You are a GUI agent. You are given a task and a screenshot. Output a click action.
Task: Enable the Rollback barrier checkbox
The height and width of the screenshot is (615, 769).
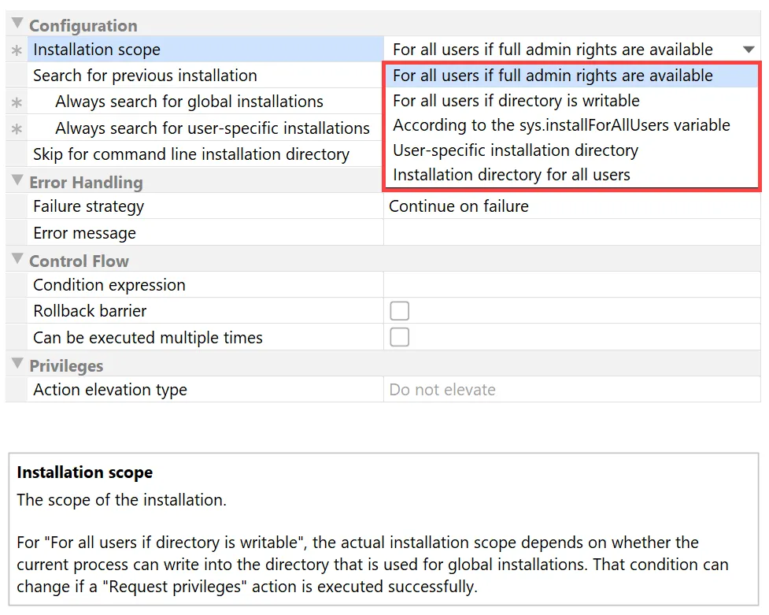point(400,311)
